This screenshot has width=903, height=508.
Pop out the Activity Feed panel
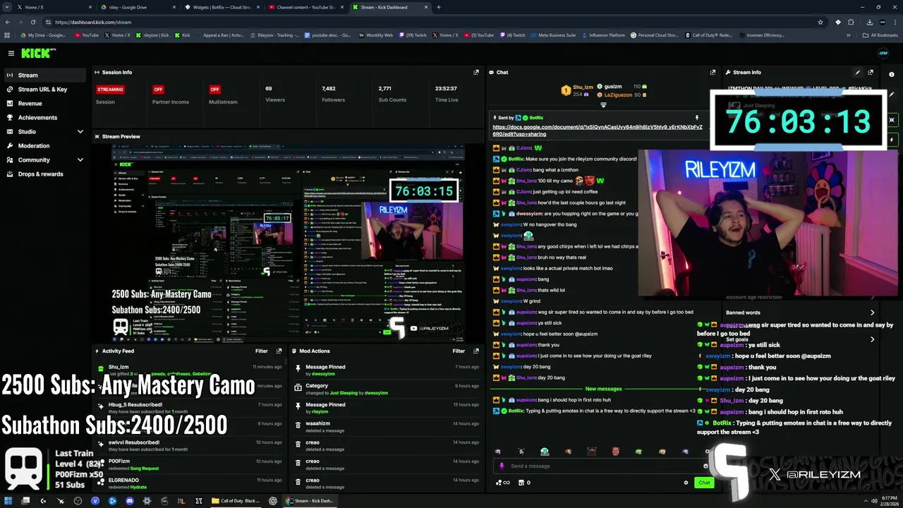tap(279, 351)
